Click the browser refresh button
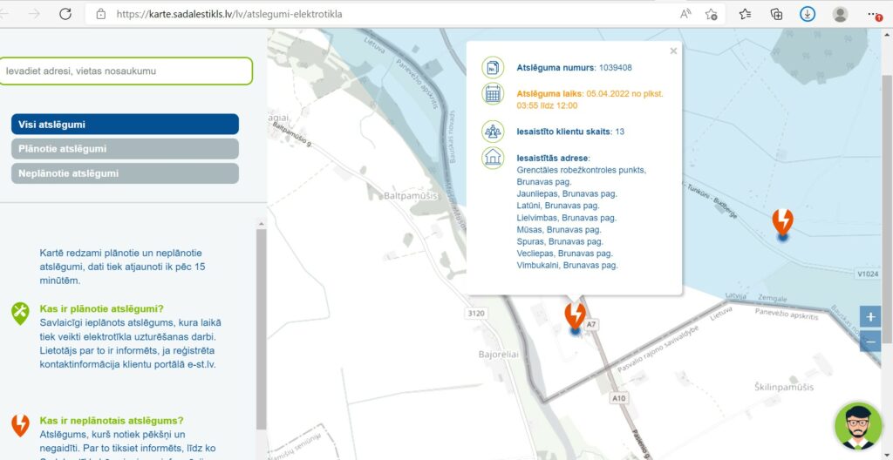This screenshot has width=893, height=460. click(x=65, y=14)
